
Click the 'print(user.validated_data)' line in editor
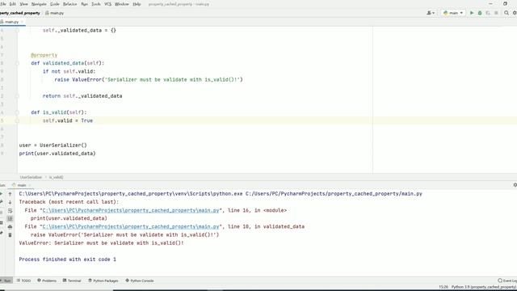(x=57, y=154)
